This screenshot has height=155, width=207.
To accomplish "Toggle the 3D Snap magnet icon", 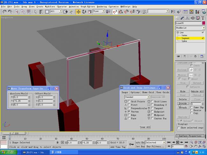I will click(115, 12).
